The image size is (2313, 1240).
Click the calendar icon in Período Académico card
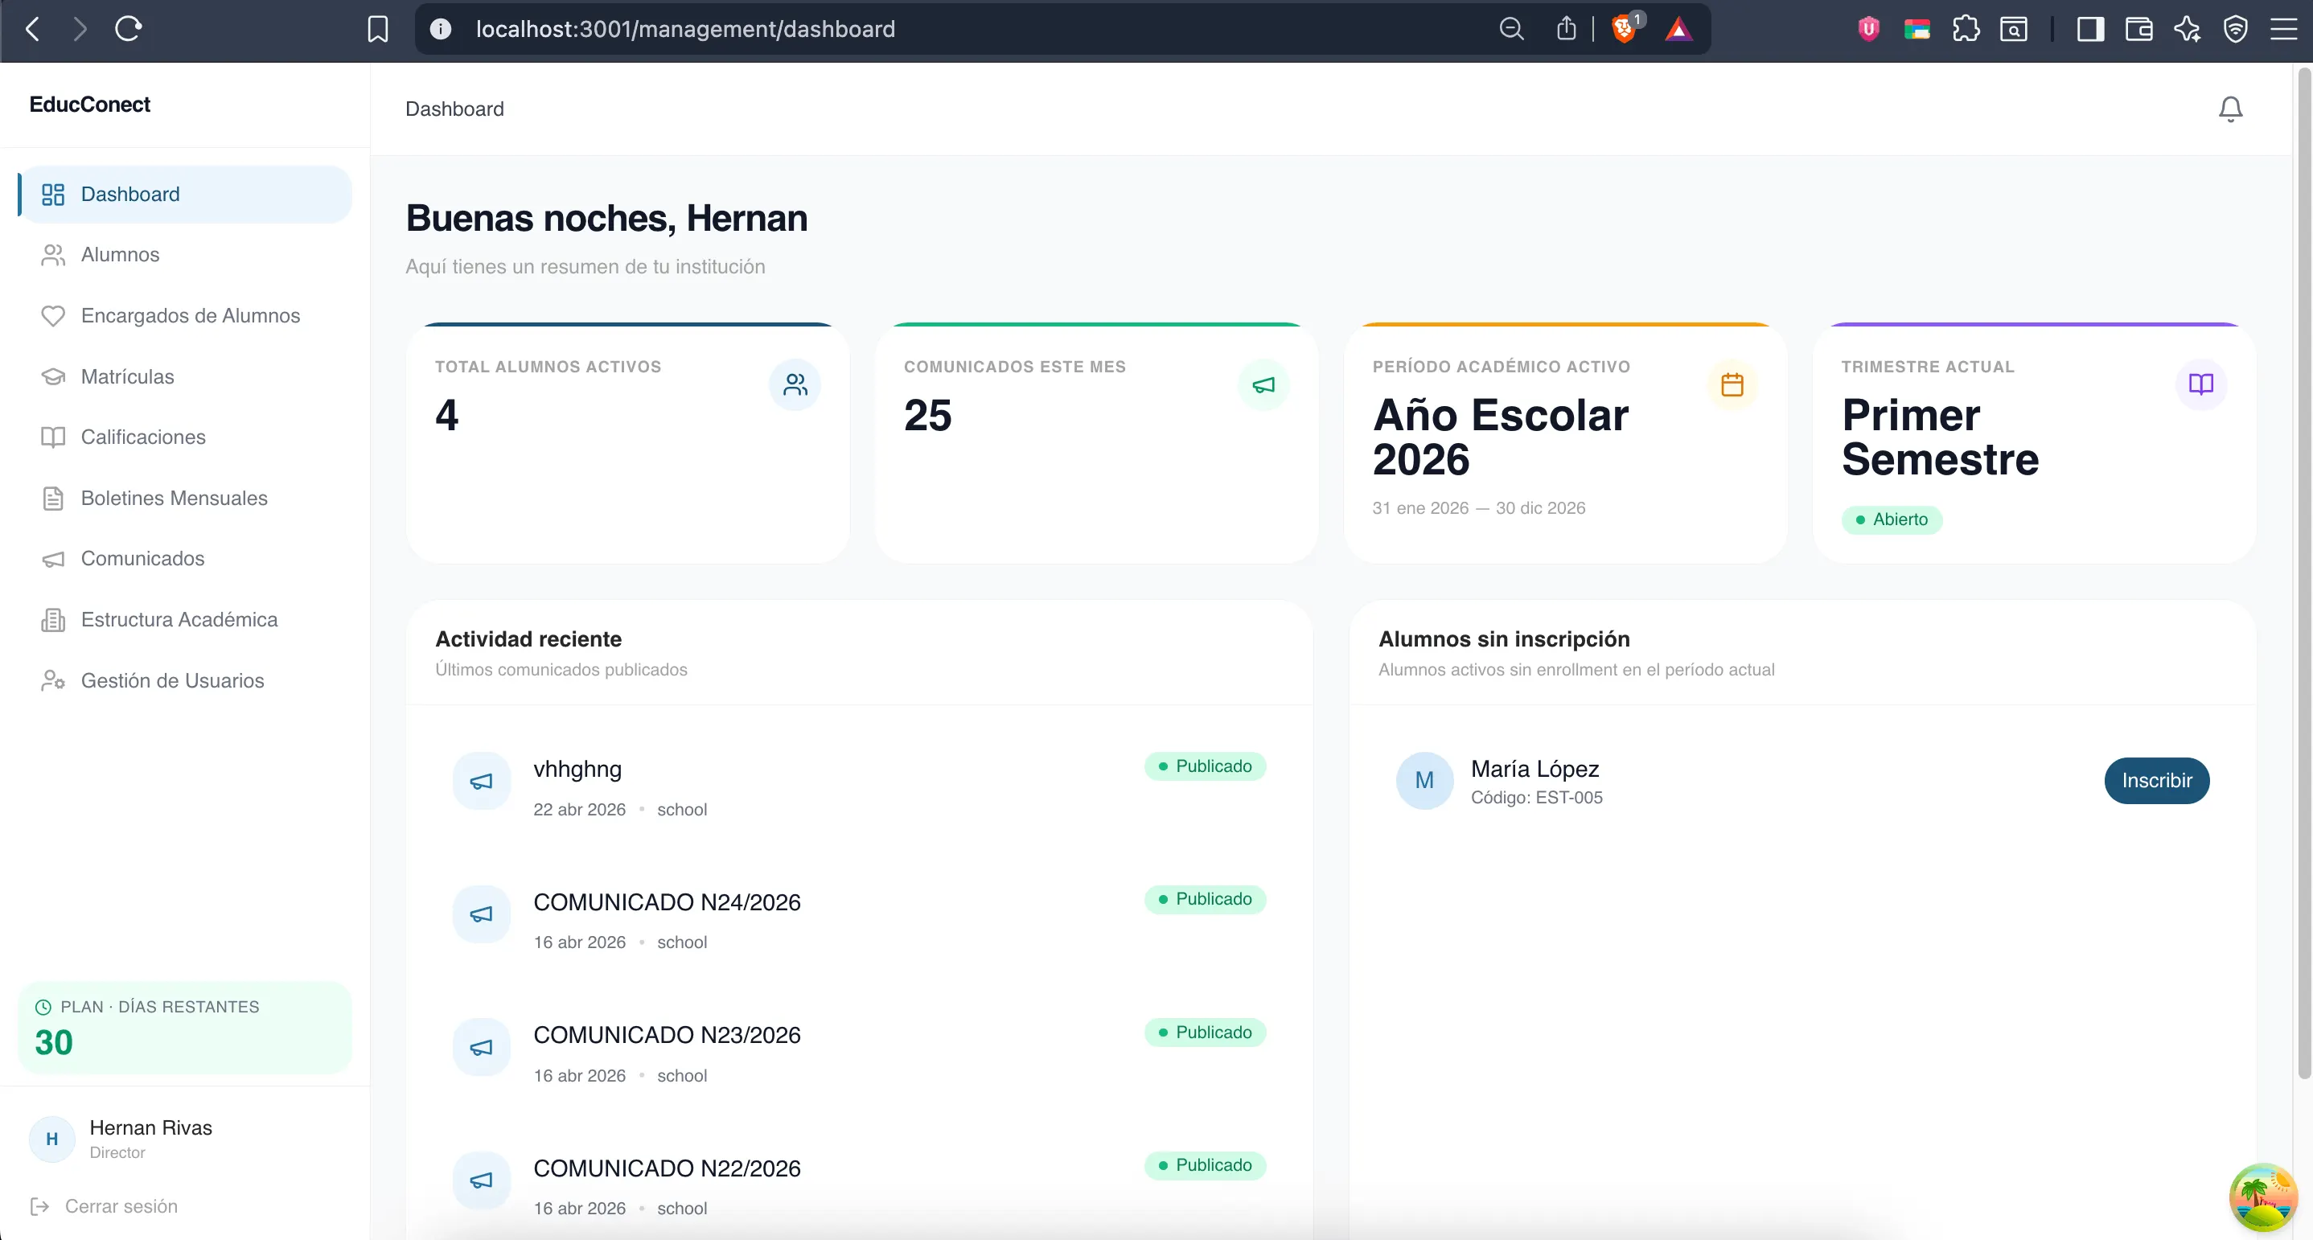tap(1732, 384)
